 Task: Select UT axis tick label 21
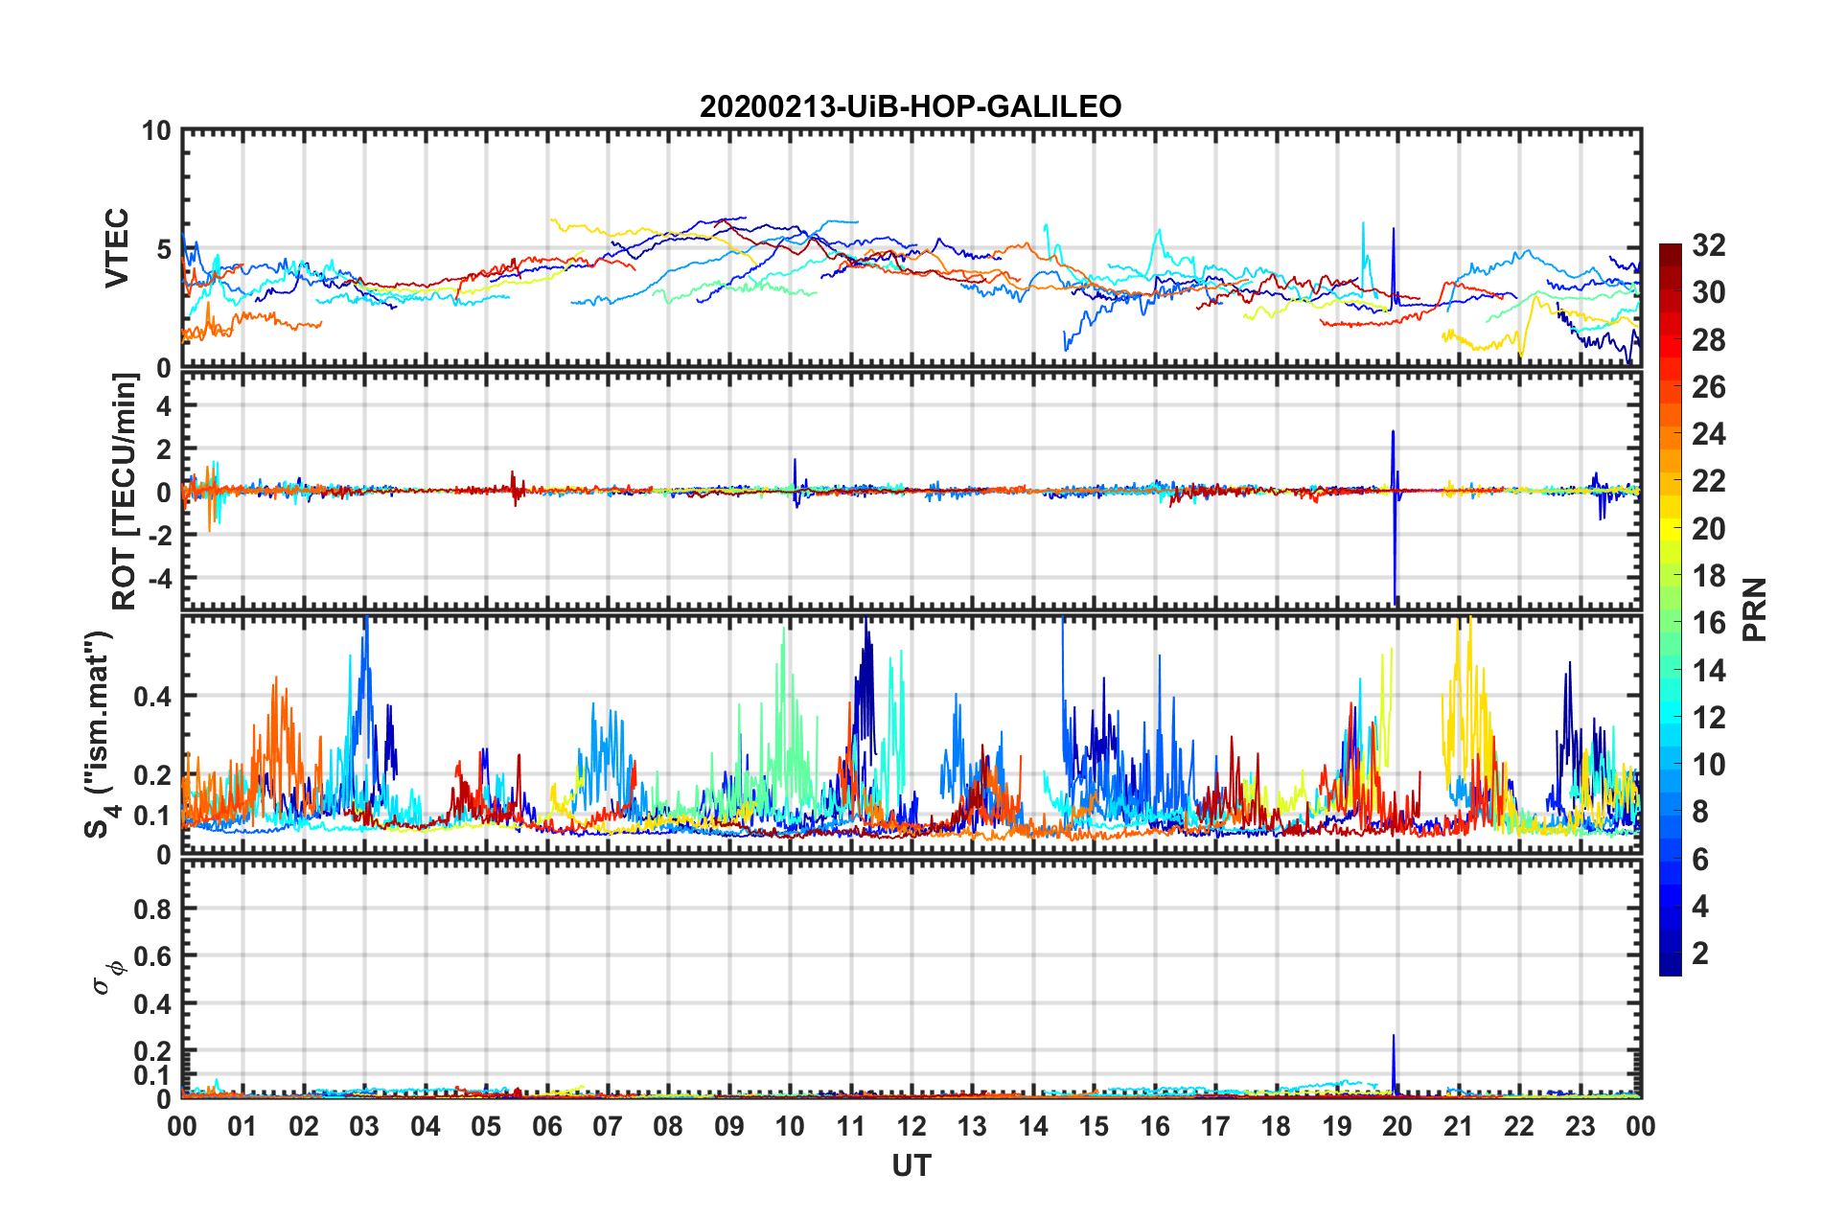point(1459,1126)
